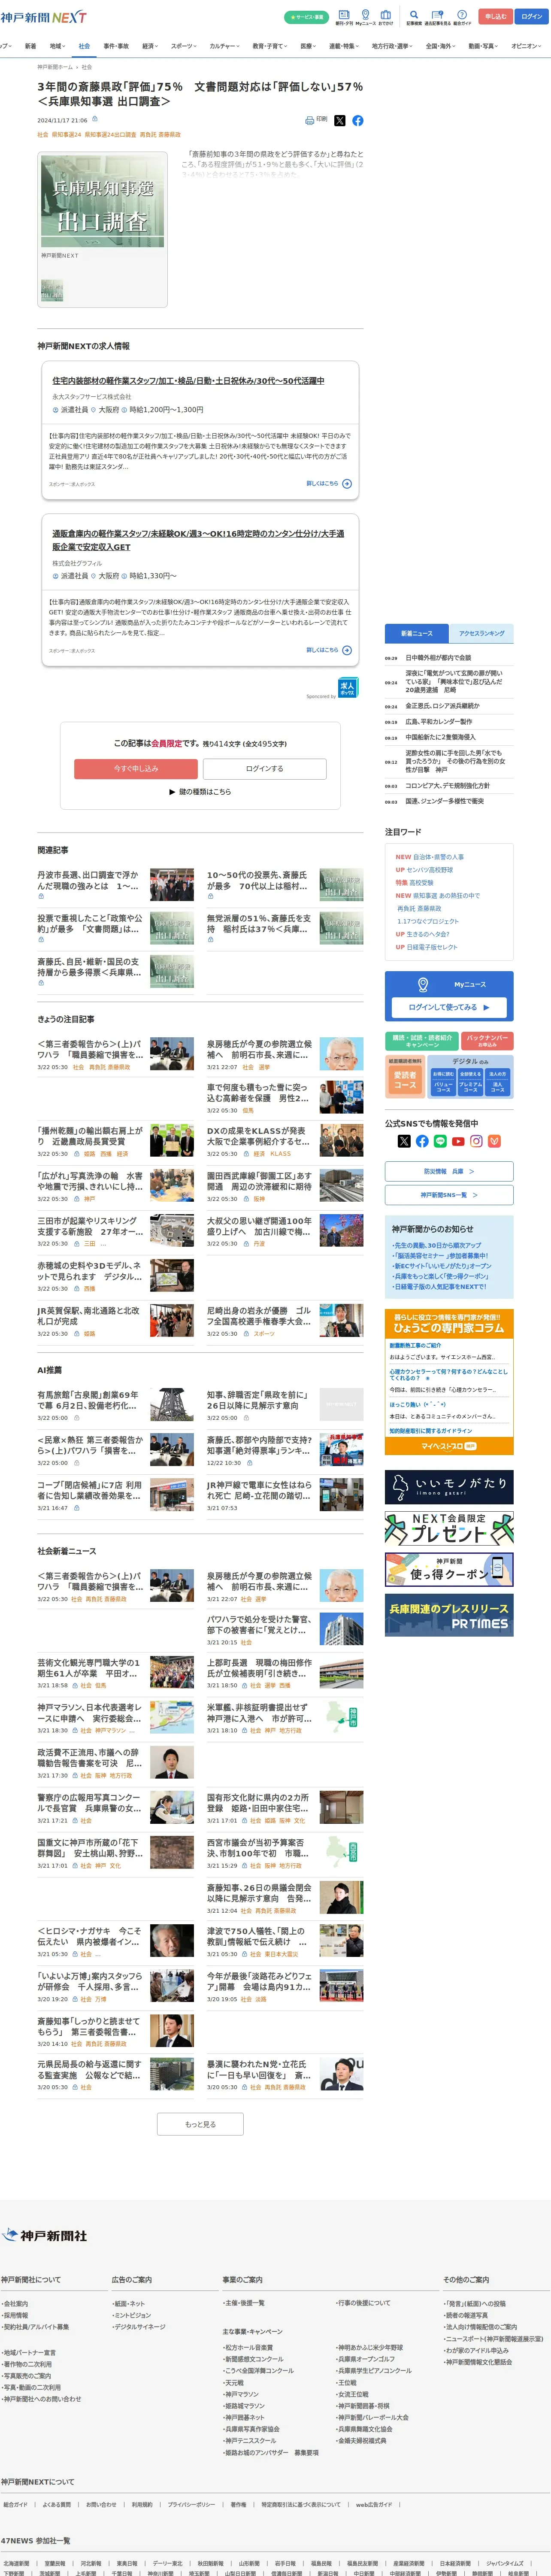Click the 兵庫県知事選 出口調査 article image
This screenshot has height=2576, width=551.
pyautogui.click(x=103, y=200)
